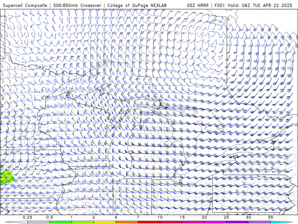Click the '20' color scale label
This screenshot has height=224, width=298.
pyautogui.click(x=204, y=217)
